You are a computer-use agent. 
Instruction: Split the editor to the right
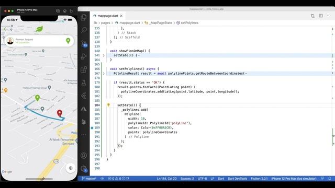pyautogui.click(x=321, y=16)
